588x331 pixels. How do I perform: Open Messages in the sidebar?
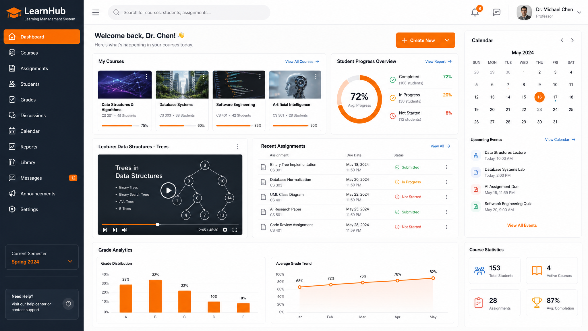pos(42,178)
